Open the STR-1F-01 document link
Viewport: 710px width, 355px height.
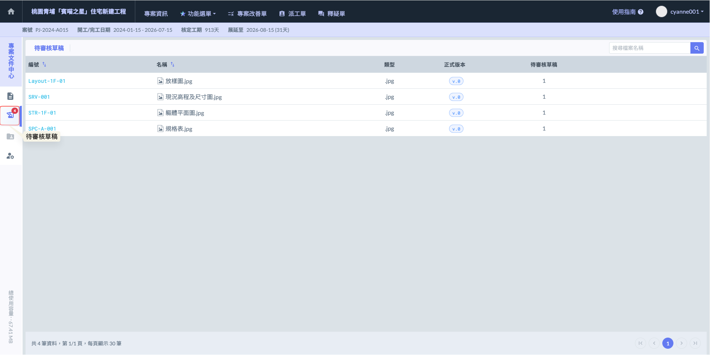[x=42, y=113]
